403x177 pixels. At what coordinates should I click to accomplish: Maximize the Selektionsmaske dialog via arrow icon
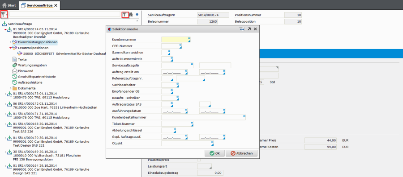(x=249, y=29)
